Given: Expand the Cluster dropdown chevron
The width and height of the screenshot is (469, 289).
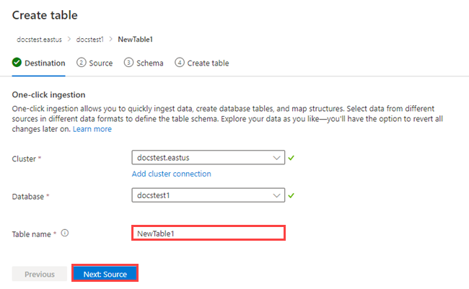Looking at the screenshot, I should coord(278,158).
